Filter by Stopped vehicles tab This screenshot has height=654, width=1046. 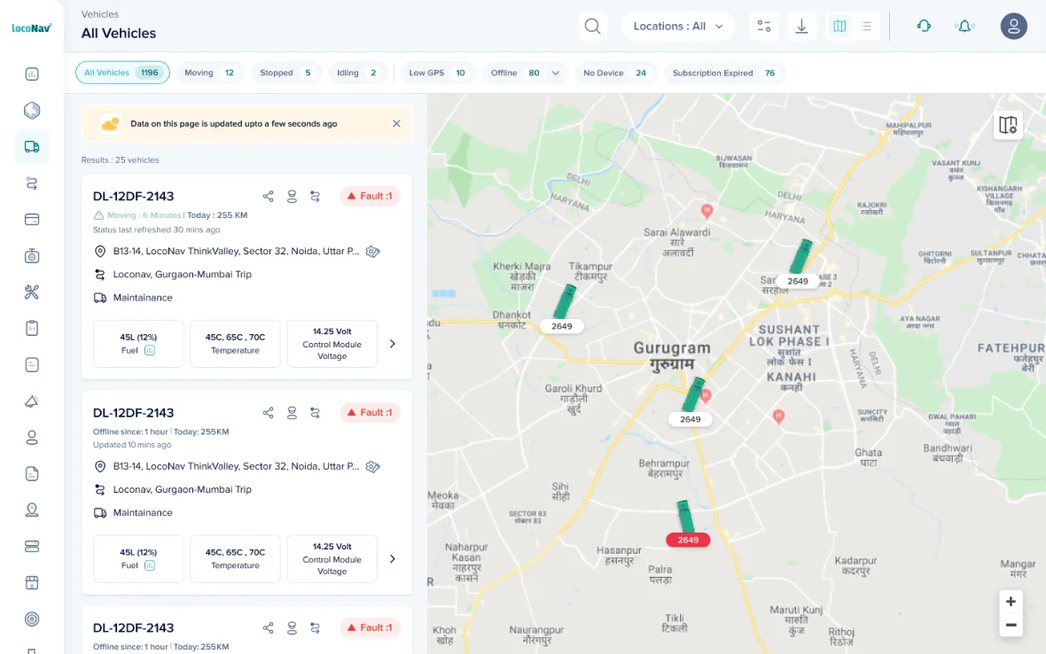tap(285, 73)
